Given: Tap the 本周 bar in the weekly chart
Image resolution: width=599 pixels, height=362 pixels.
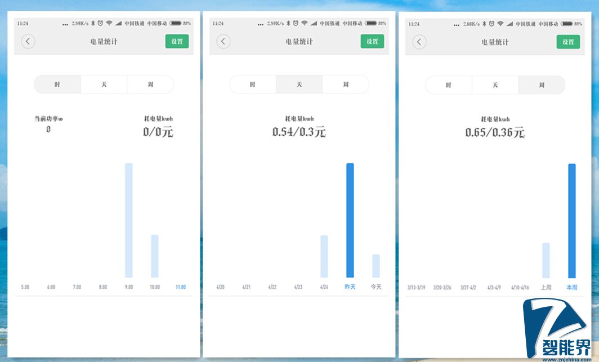Looking at the screenshot, I should pos(572,221).
